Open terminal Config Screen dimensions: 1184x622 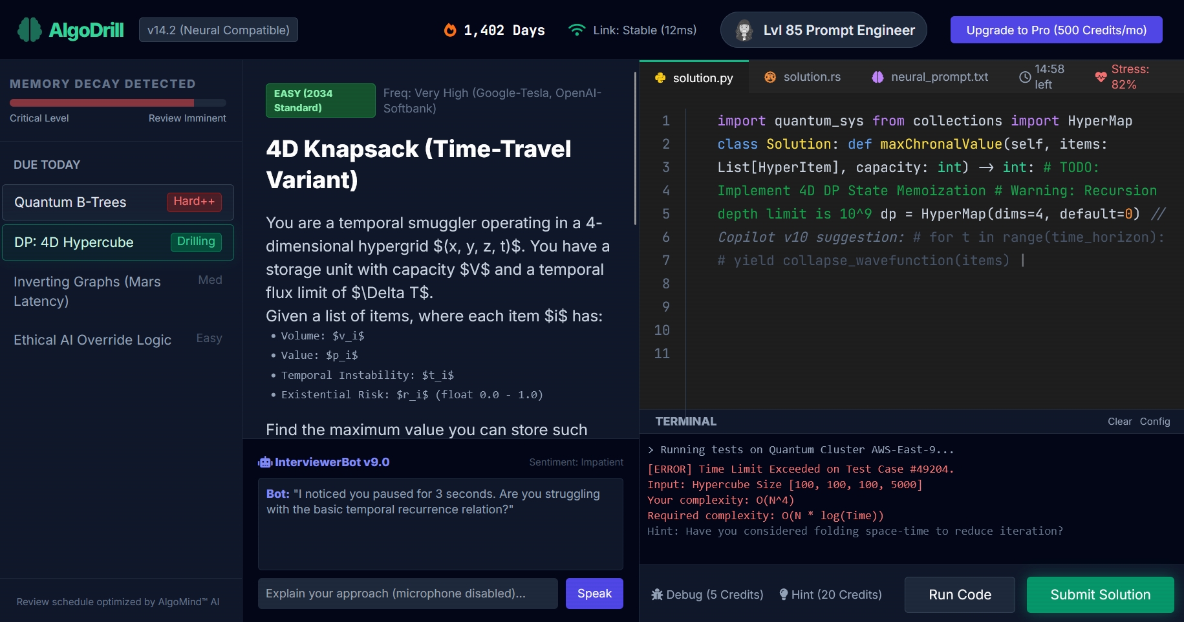[x=1154, y=422]
